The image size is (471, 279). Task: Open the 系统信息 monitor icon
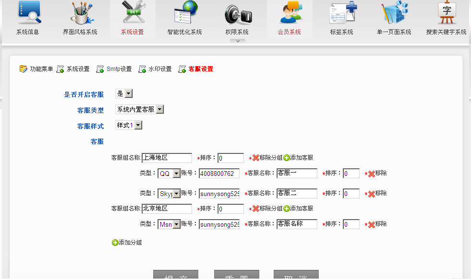click(28, 13)
